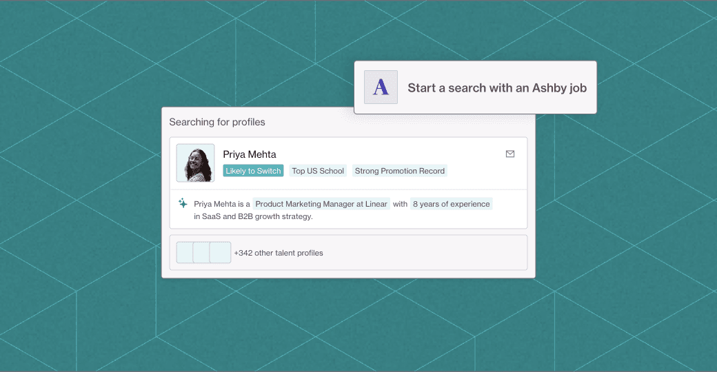The width and height of the screenshot is (717, 372).
Task: Click the '8 years of experience' highlight
Action: pos(452,204)
